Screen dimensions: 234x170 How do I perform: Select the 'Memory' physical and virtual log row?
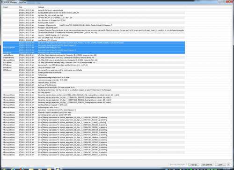pos(94,35)
